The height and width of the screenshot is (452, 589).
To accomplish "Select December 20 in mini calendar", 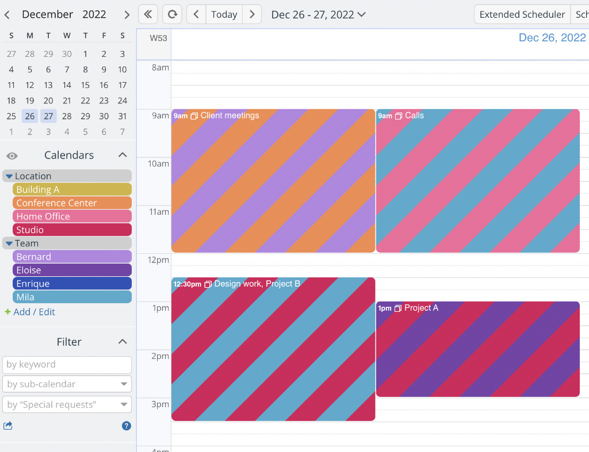I will pos(48,101).
